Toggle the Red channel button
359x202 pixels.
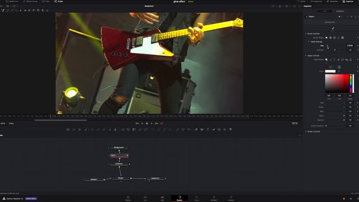(326, 67)
